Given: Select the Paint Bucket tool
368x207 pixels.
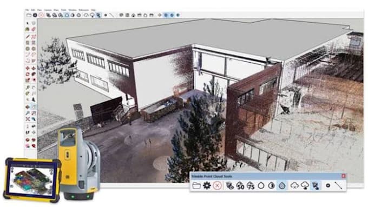Looking at the screenshot, I should pos(28,29).
